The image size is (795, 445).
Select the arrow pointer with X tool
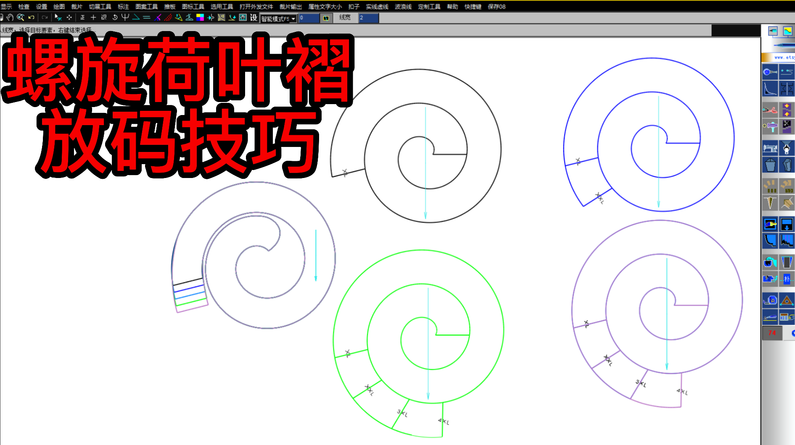[58, 17]
